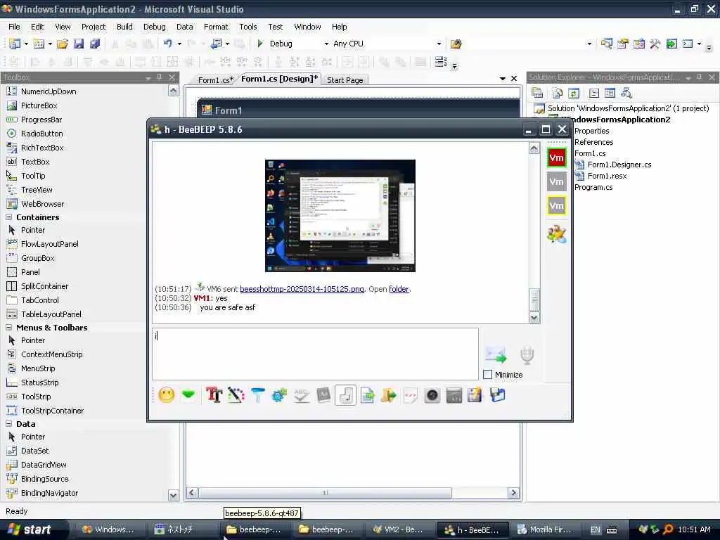Toggle the music note beep sound button
This screenshot has height=540, width=720.
pos(345,395)
